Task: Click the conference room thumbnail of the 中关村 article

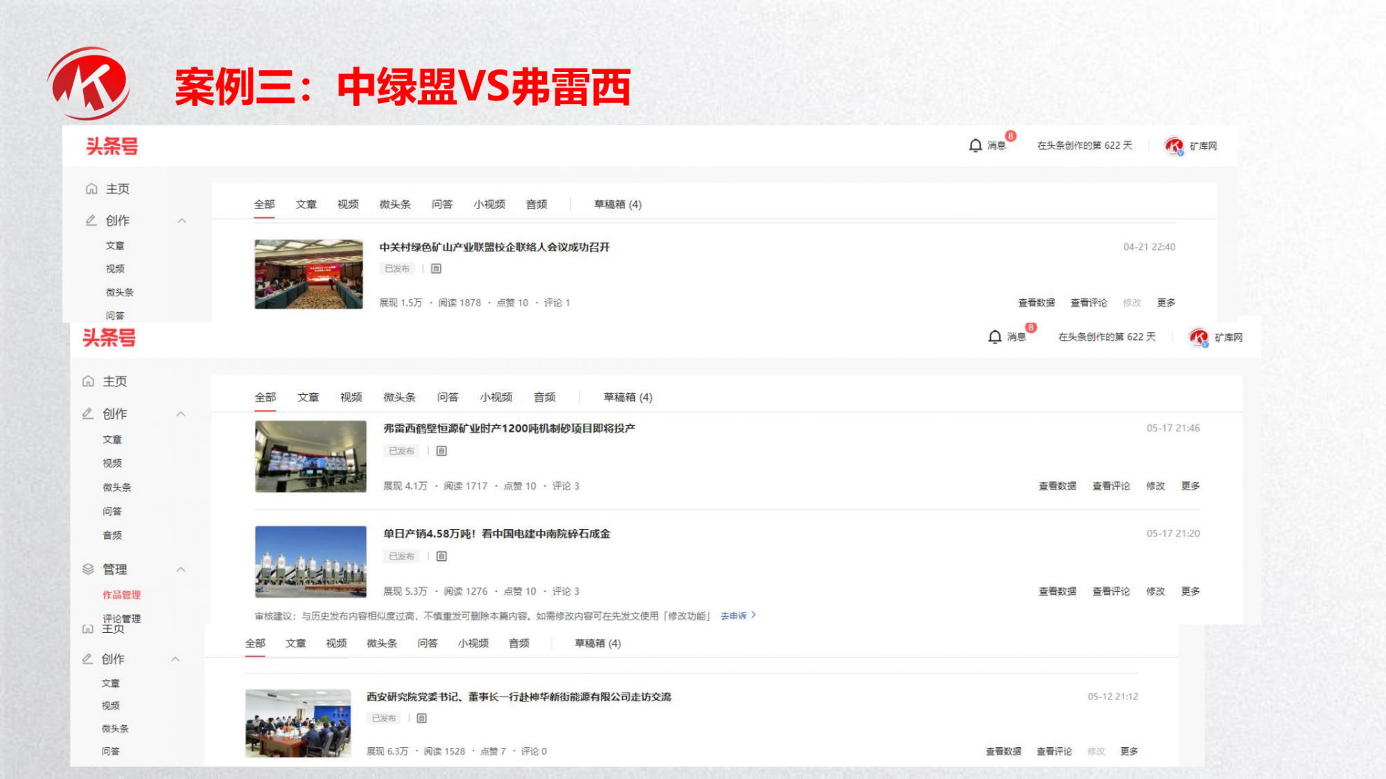Action: (x=308, y=274)
